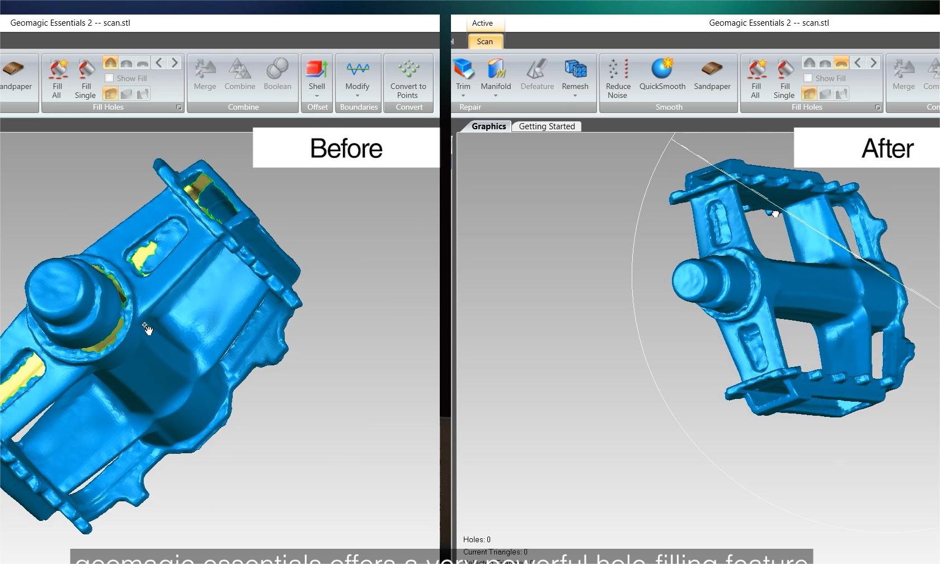Click Convert to Points in the Before window
940x564 pixels.
(x=408, y=78)
